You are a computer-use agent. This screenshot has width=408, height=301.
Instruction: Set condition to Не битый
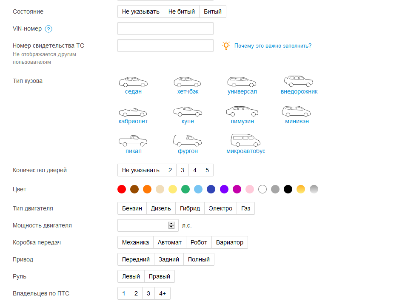point(182,11)
